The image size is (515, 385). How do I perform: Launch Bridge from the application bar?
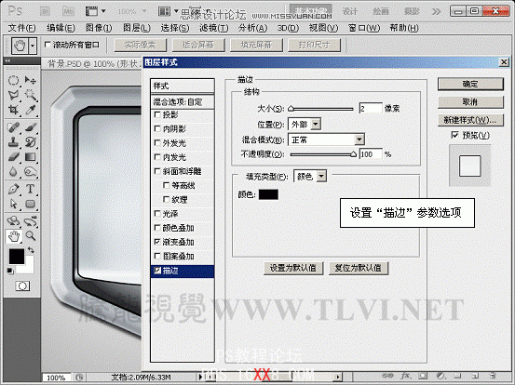[45, 11]
